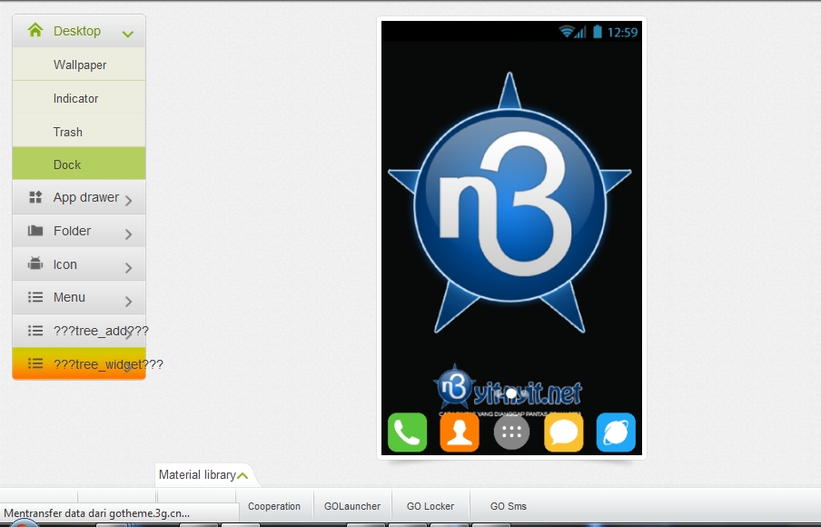The width and height of the screenshot is (821, 527).
Task: Switch to the Cooperation tab
Action: (x=274, y=506)
